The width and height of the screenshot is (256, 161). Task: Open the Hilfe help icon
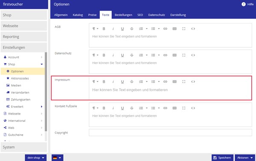pyautogui.click(x=244, y=4)
